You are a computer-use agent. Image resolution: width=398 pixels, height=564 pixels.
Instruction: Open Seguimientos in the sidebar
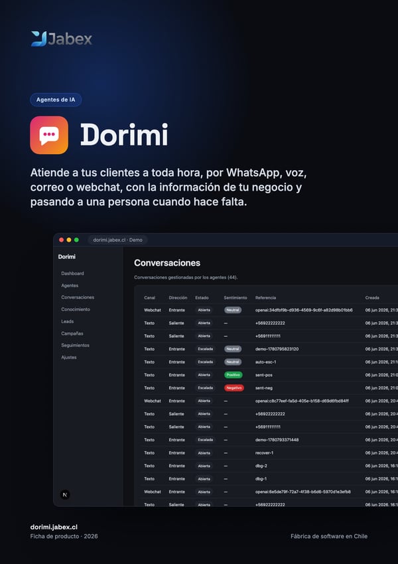click(75, 345)
